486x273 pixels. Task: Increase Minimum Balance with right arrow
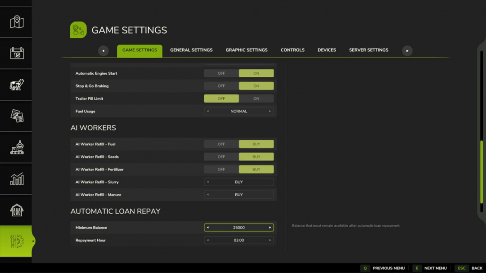270,228
